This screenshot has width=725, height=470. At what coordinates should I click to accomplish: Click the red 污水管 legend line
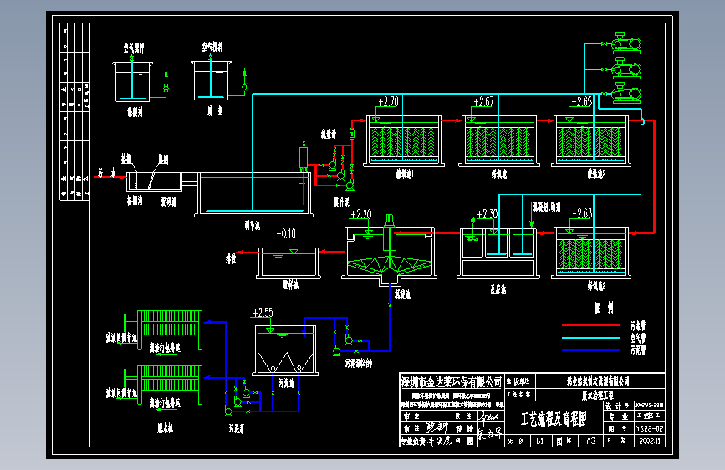click(591, 325)
